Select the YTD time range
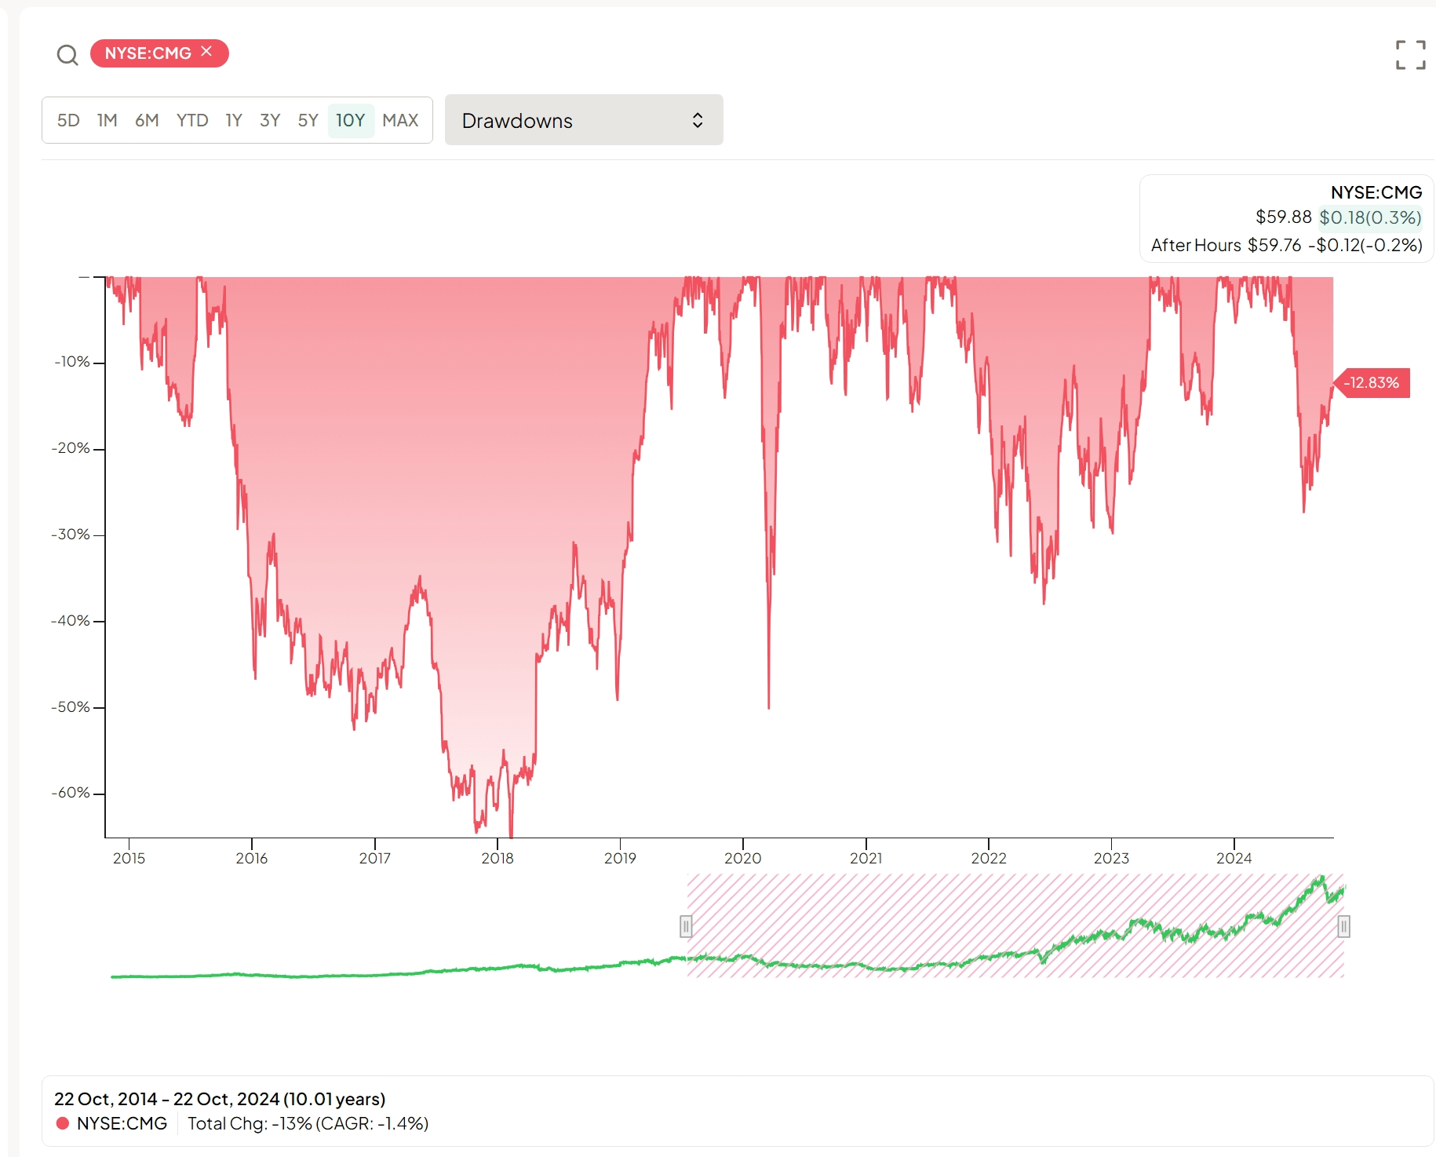This screenshot has width=1436, height=1157. (x=192, y=120)
